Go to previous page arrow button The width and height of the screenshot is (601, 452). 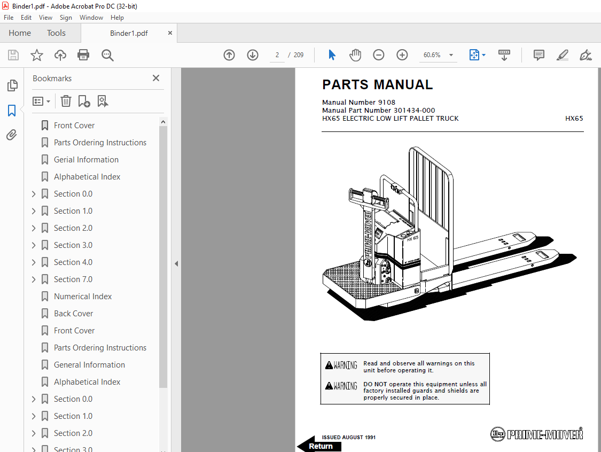(229, 55)
